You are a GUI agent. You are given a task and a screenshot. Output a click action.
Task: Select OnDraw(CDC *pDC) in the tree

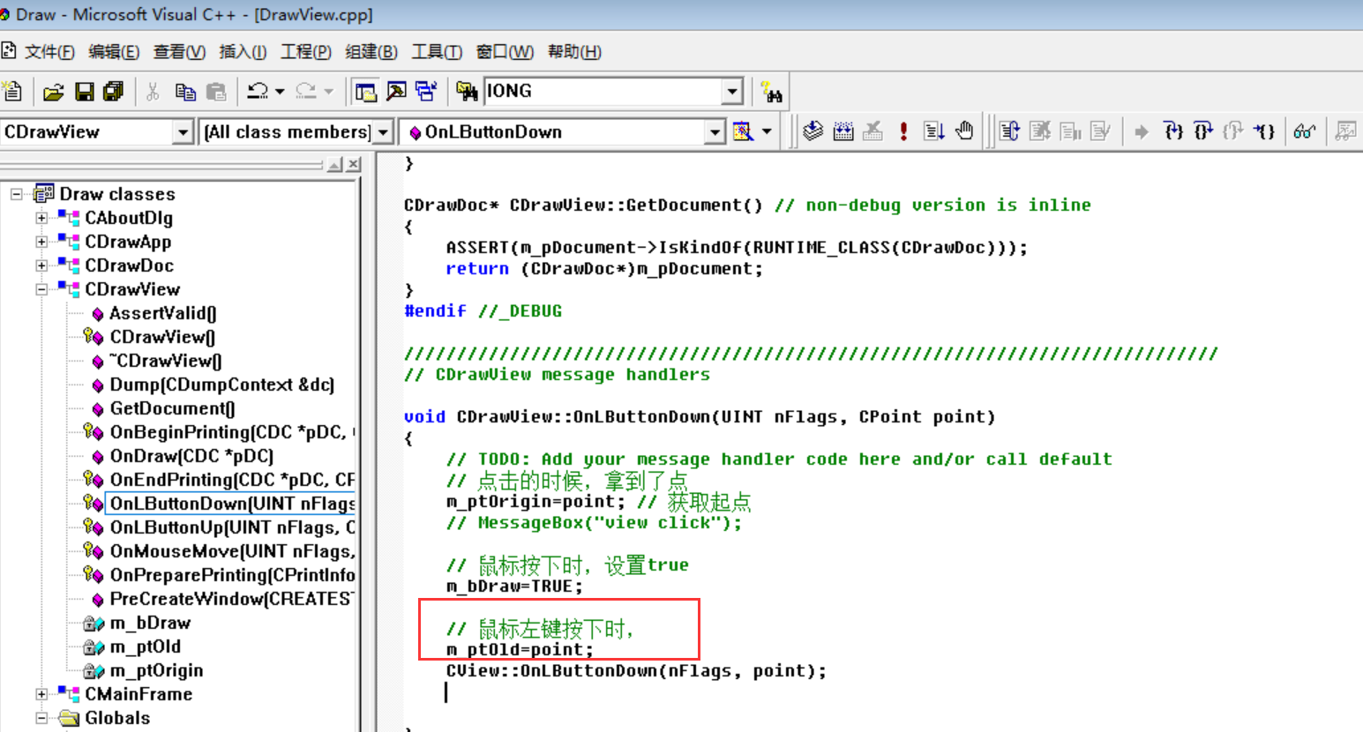(x=191, y=456)
